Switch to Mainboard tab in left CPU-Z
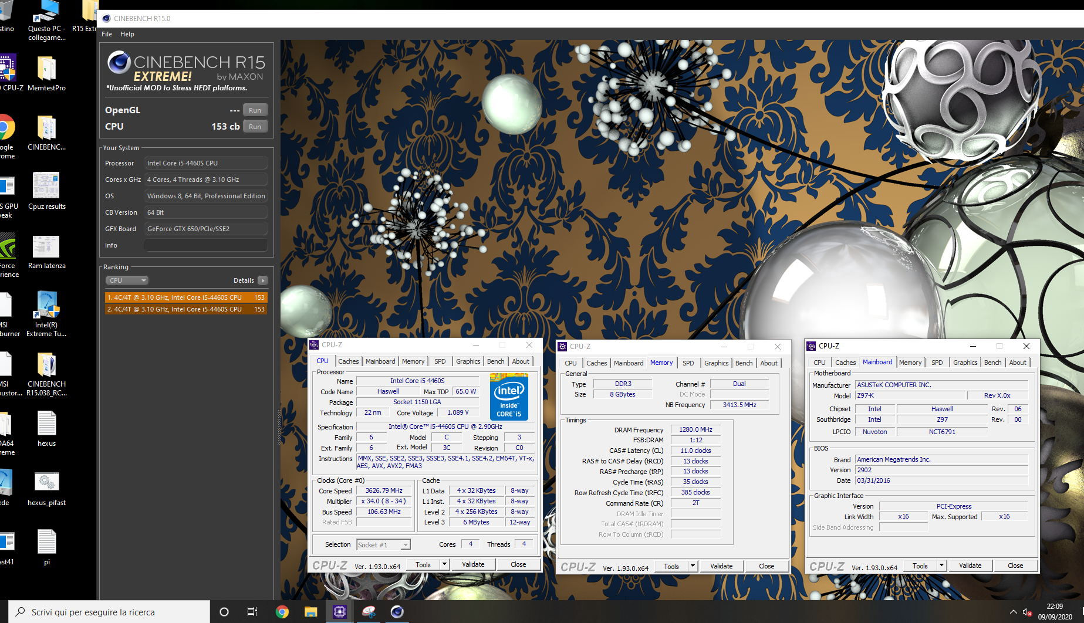This screenshot has height=623, width=1084. [x=380, y=361]
